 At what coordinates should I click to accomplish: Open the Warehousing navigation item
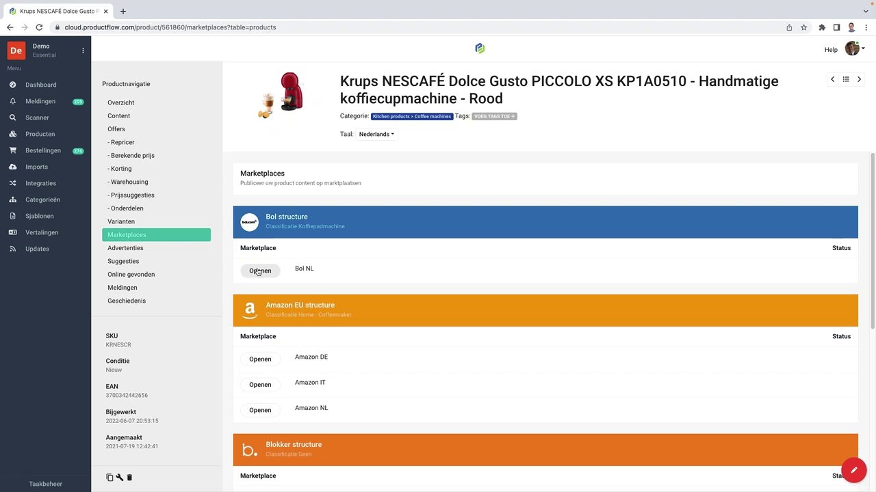tap(128, 182)
